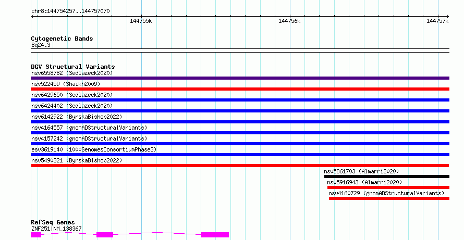Click the red bar under nsv4160729
Screen dimensions: 464x240
coord(389,198)
